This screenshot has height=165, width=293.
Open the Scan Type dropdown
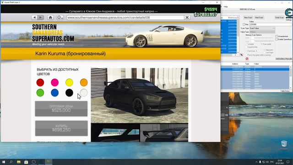262,28
